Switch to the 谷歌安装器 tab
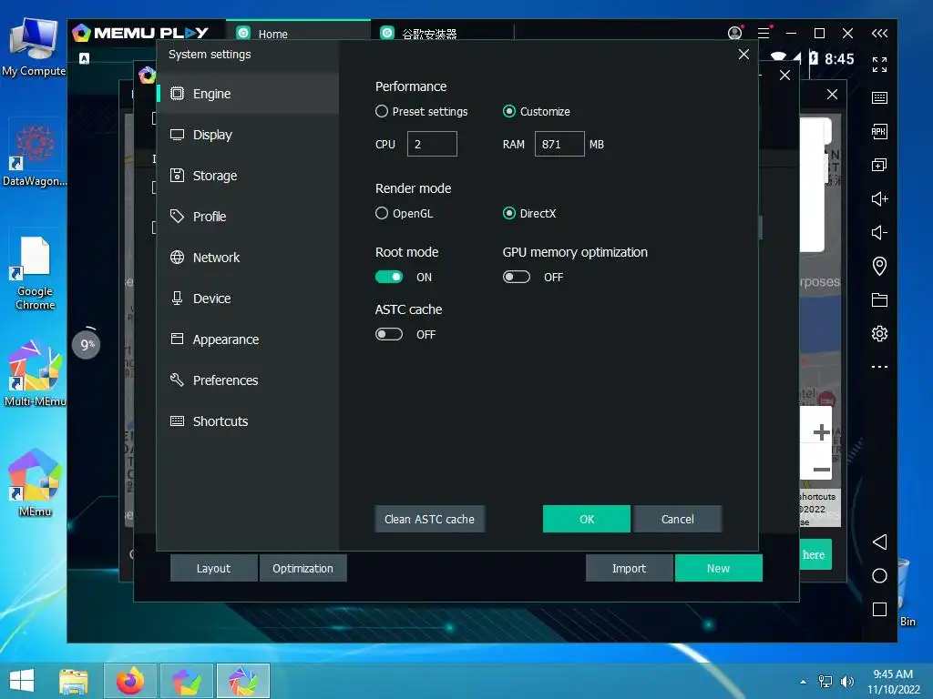 click(x=442, y=34)
